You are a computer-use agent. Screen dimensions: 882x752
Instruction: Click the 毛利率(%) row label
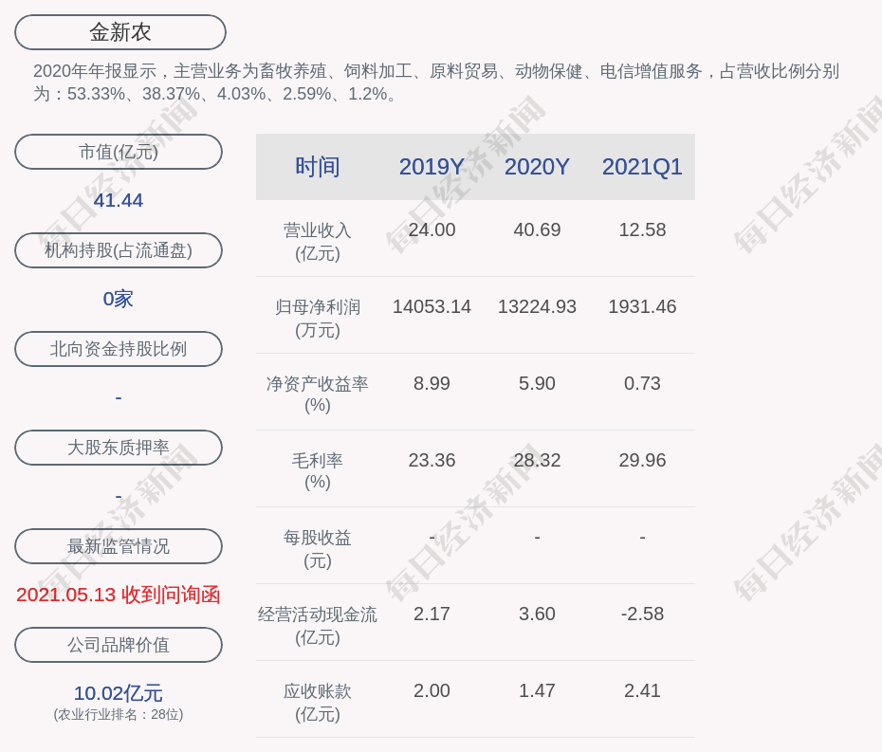[x=318, y=470]
